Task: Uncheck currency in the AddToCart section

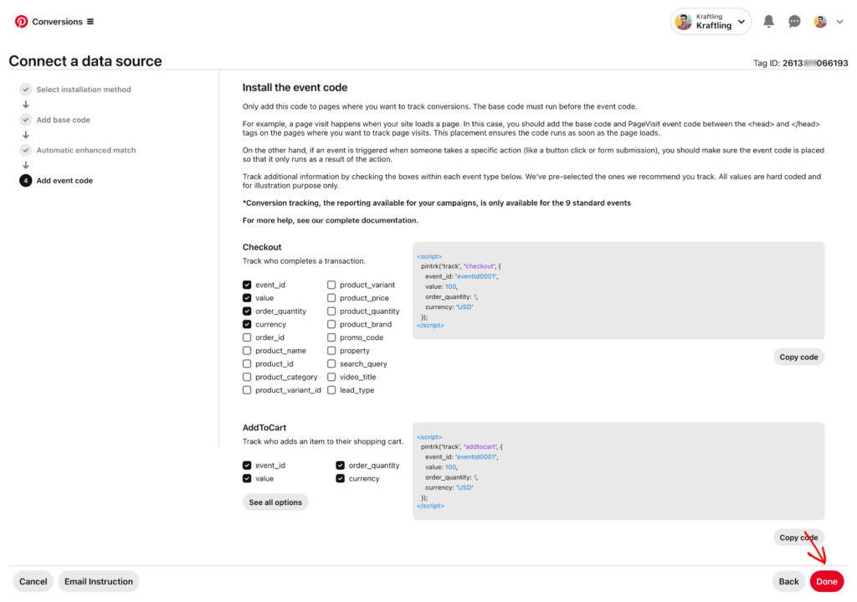Action: click(x=341, y=478)
